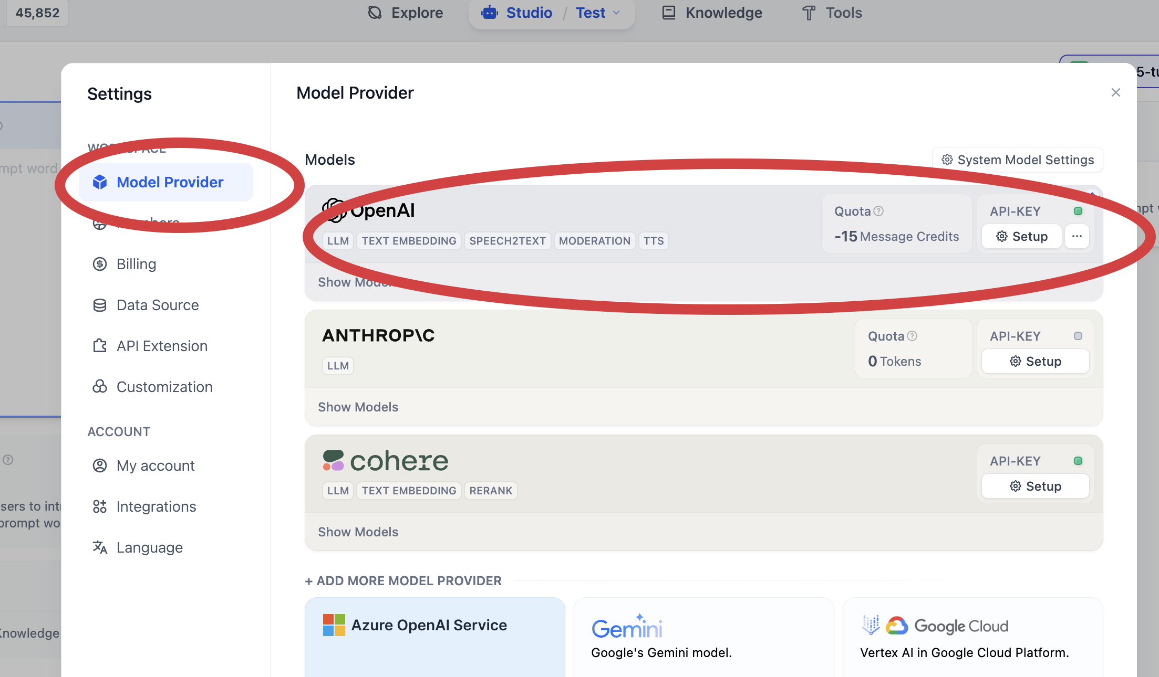This screenshot has height=677, width=1159.
Task: Open System Model Settings
Action: (x=1017, y=160)
